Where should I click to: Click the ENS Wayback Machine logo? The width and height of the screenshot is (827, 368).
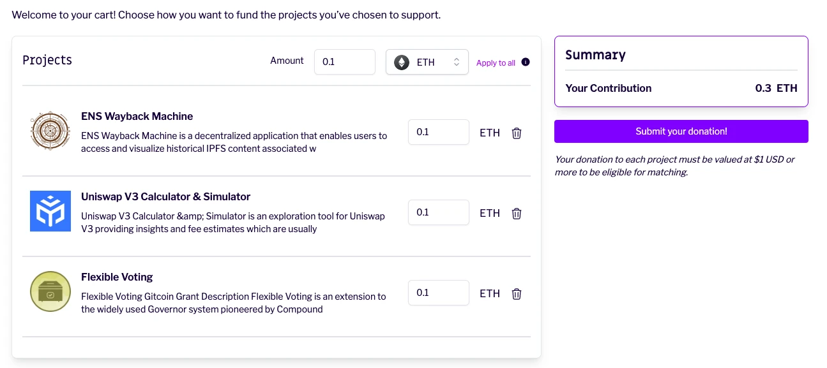(x=50, y=131)
